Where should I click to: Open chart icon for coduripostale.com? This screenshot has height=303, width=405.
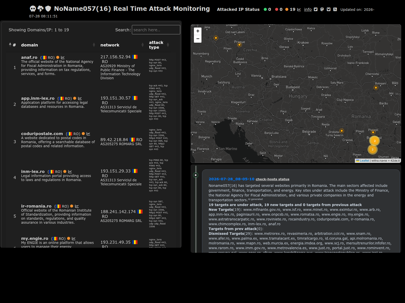(x=88, y=134)
